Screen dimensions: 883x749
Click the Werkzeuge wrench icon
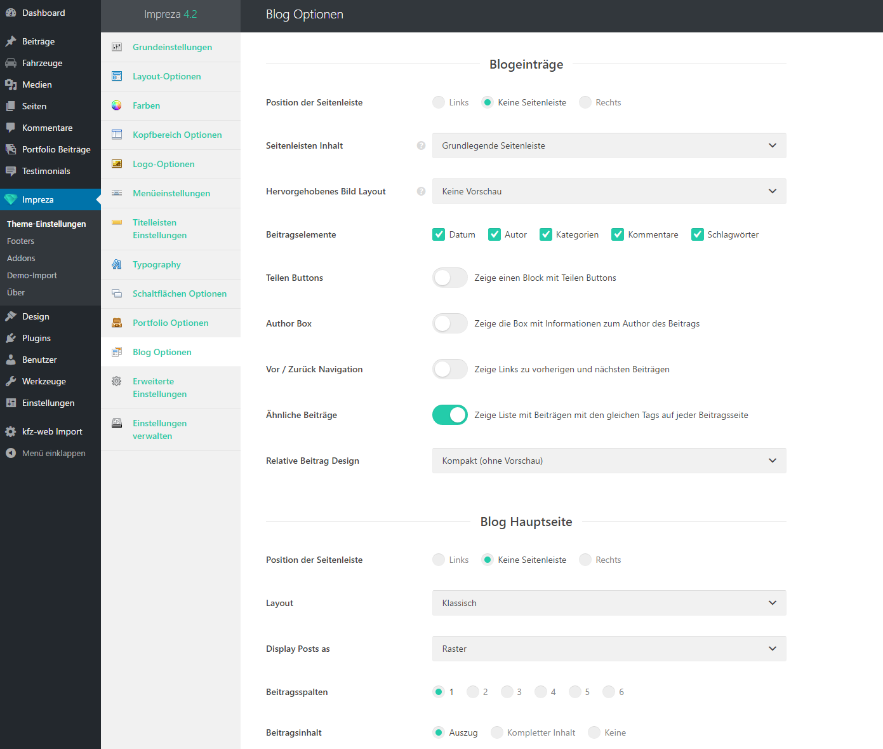pyautogui.click(x=11, y=381)
